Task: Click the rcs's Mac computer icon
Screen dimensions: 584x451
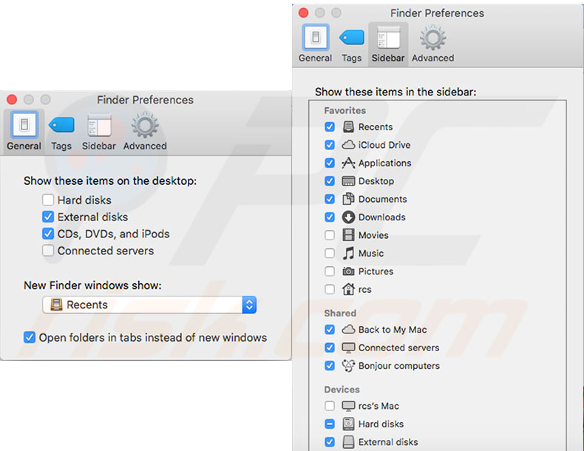Action: tap(348, 406)
